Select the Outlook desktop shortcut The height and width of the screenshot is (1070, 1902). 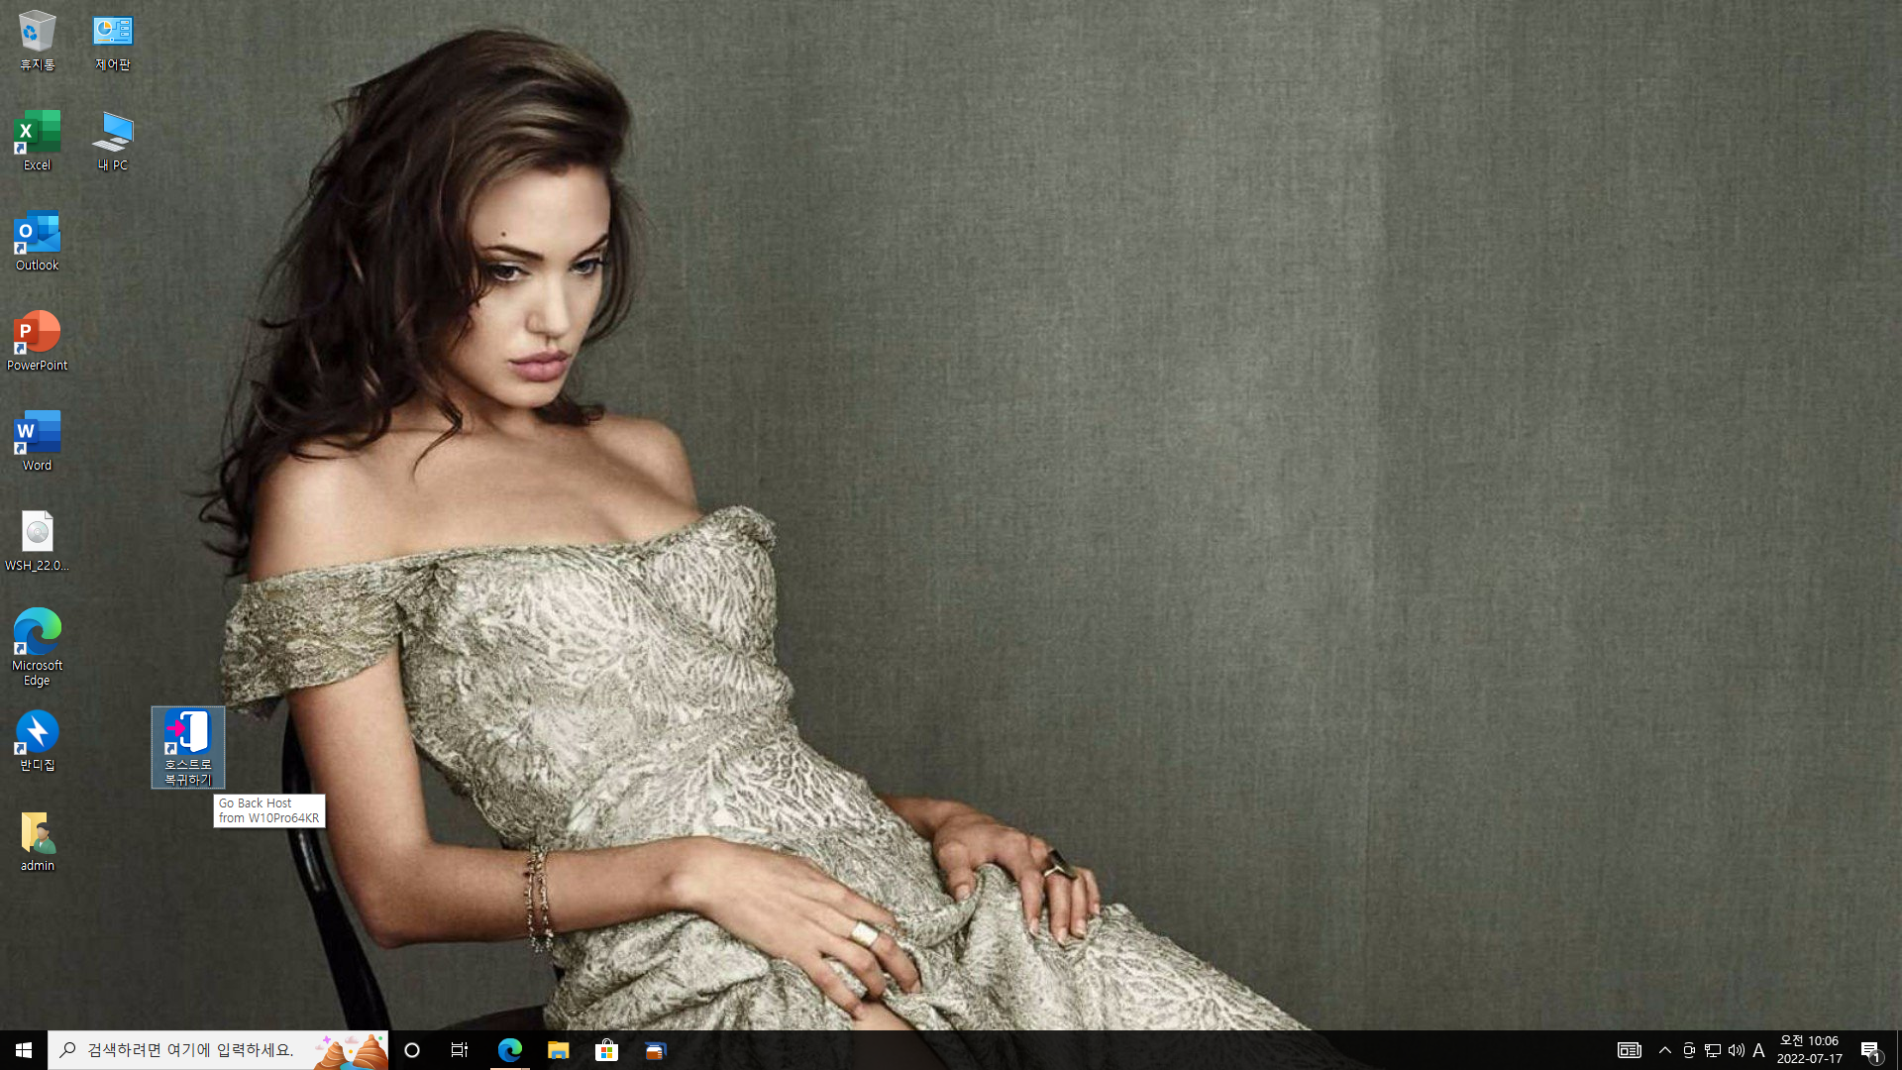(x=37, y=241)
